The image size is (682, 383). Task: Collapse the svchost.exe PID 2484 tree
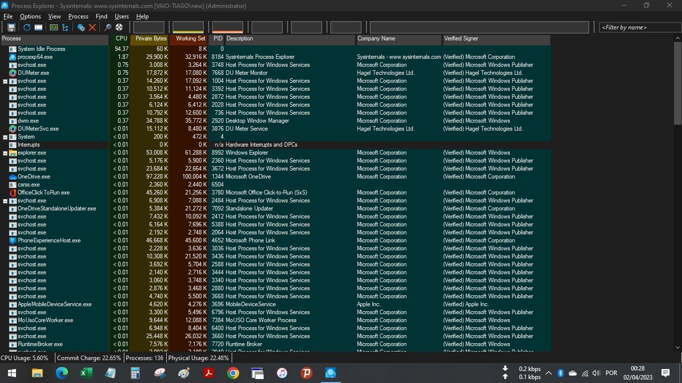5,200
